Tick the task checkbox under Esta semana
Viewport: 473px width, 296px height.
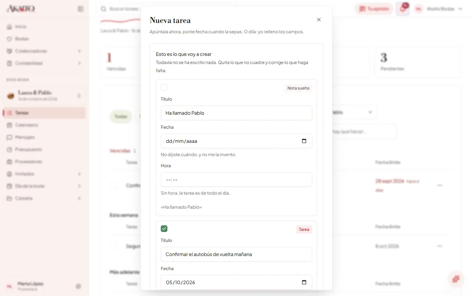(113, 246)
